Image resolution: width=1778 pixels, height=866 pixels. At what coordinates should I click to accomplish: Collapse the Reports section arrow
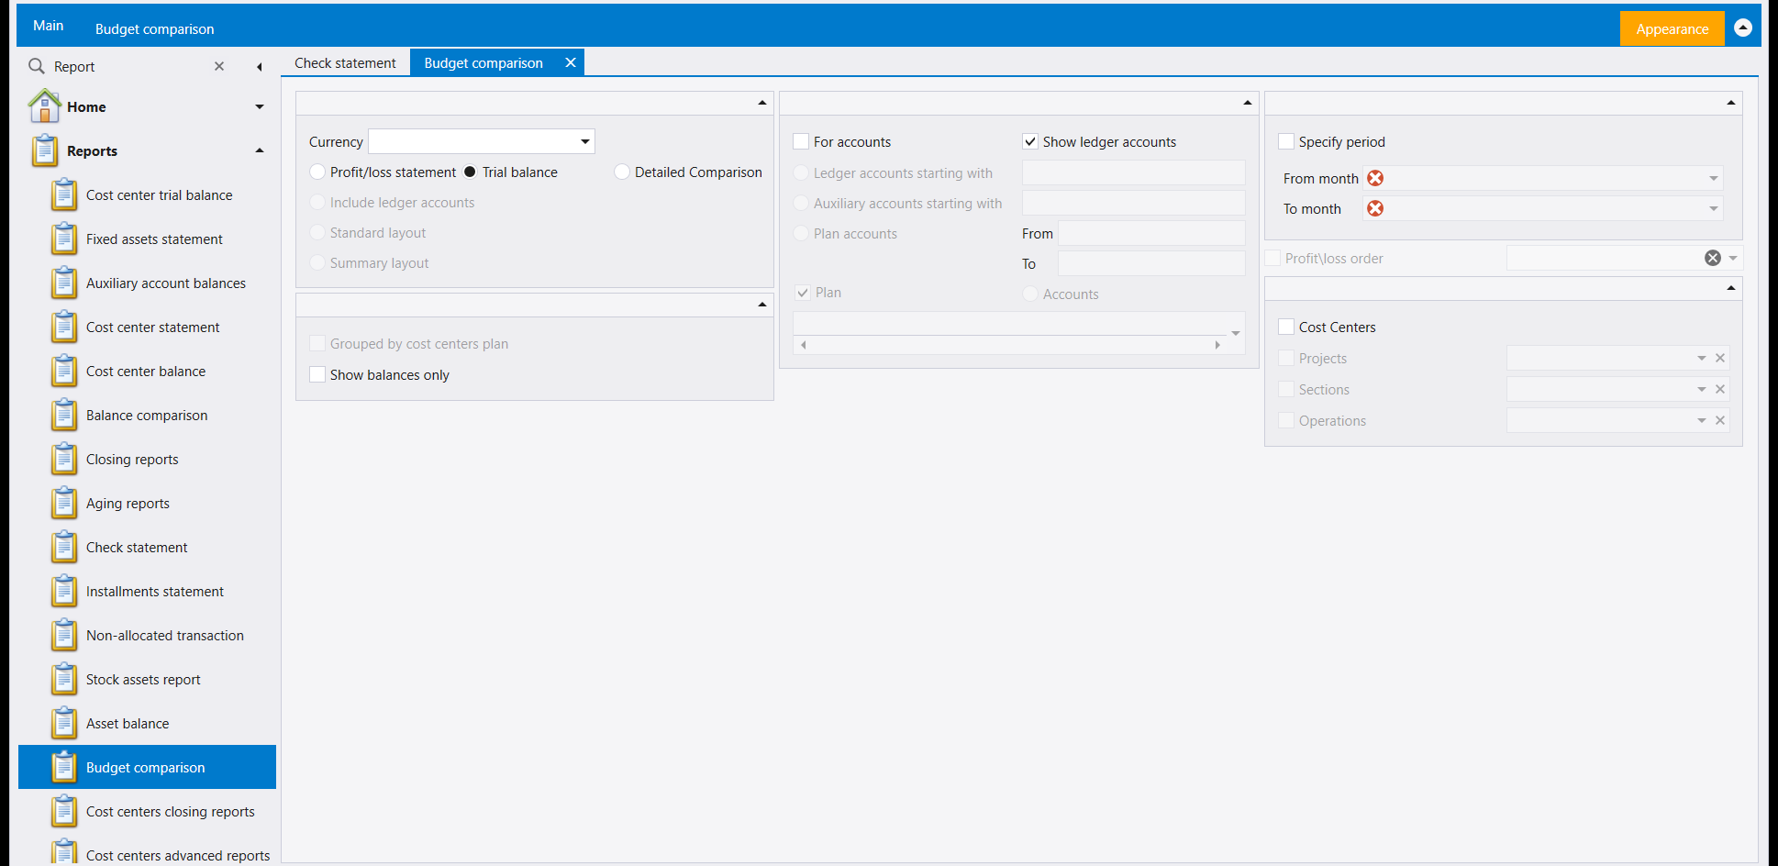click(x=260, y=150)
